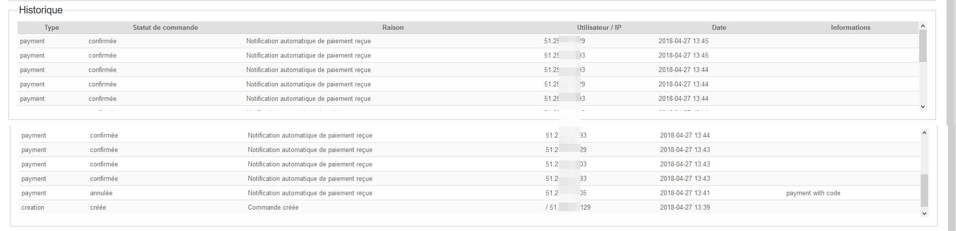Click the Historique section title

pos(41,10)
